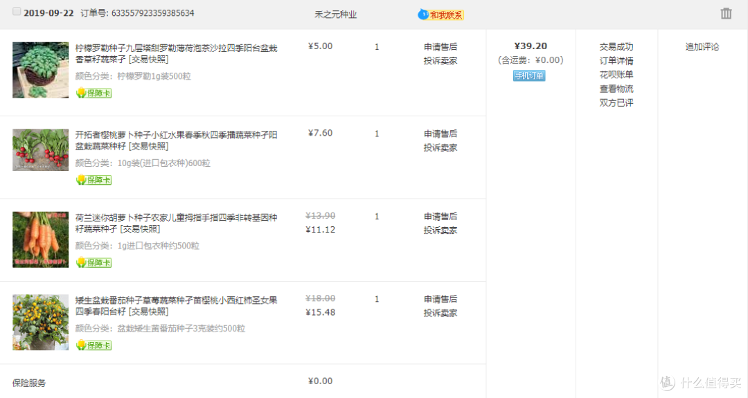Open 荷兰迷你胡萝卜种子 product title link
This screenshot has height=398, width=748.
176,223
